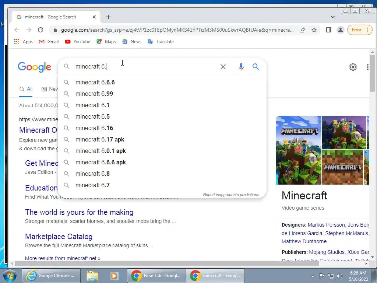Bookmark this page with star icon
This screenshot has height=283, width=377.
coord(314,30)
